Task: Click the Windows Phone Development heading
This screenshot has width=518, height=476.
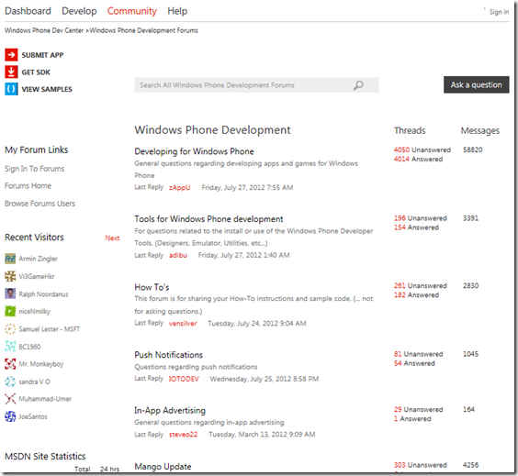Action: tap(212, 130)
